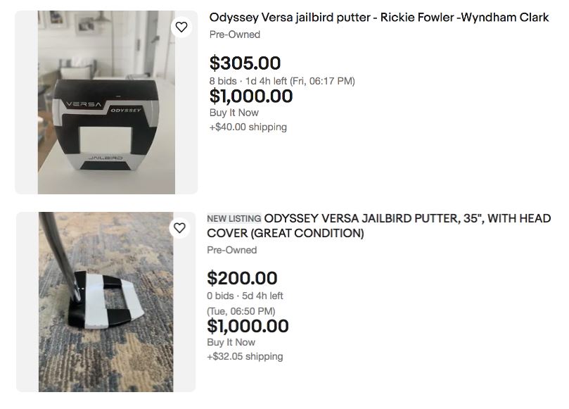This screenshot has height=409, width=569.
Task: Click Pre-Owned under the Rickie Fowler listing
Action: coord(234,34)
